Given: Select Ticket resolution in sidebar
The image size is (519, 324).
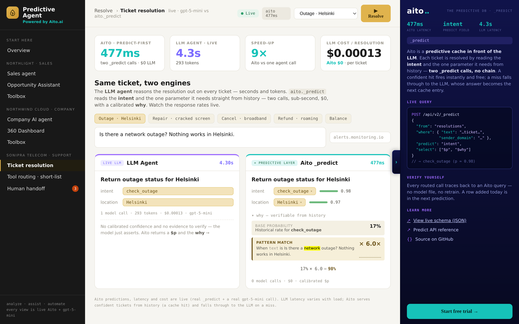Looking at the screenshot, I should point(43,165).
